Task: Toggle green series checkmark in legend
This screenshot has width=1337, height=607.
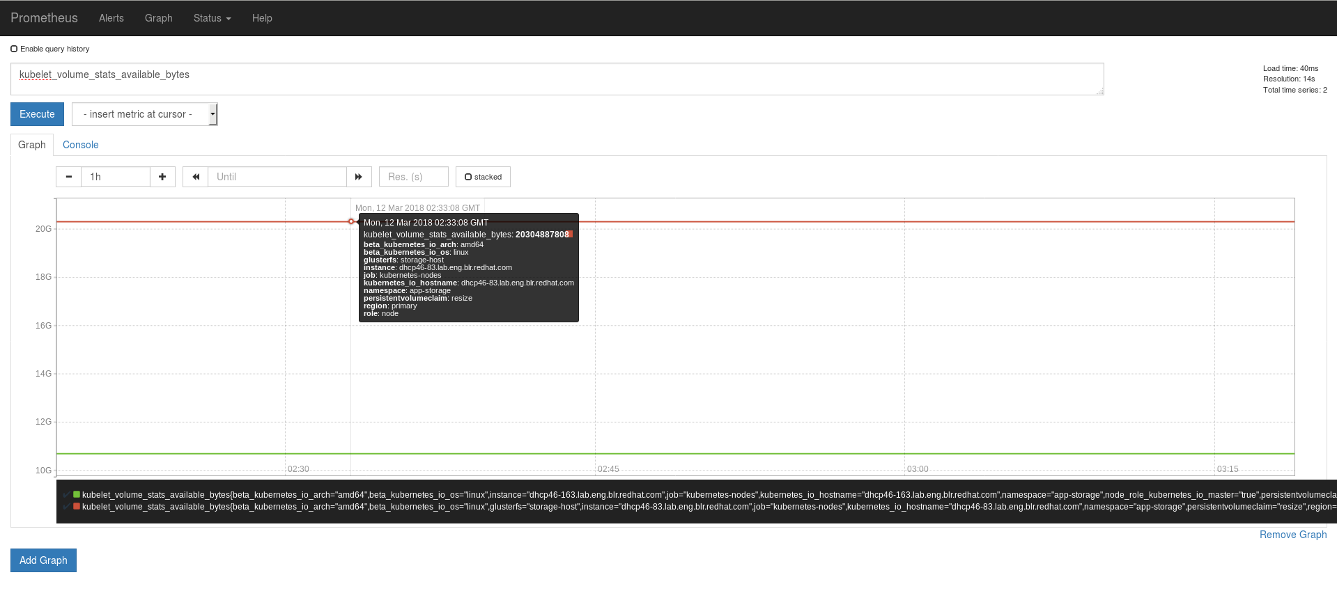Action: click(67, 495)
